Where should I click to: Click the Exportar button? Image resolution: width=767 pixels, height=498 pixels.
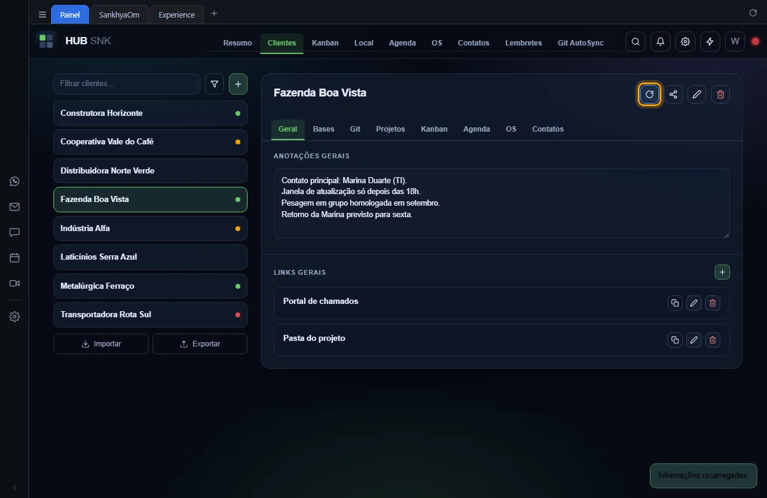tap(200, 344)
